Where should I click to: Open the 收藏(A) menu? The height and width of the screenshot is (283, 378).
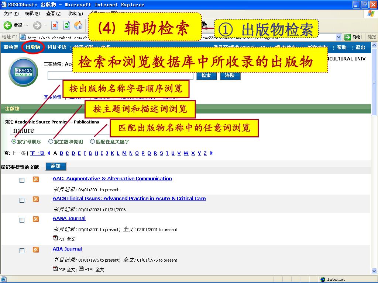pos(75,14)
